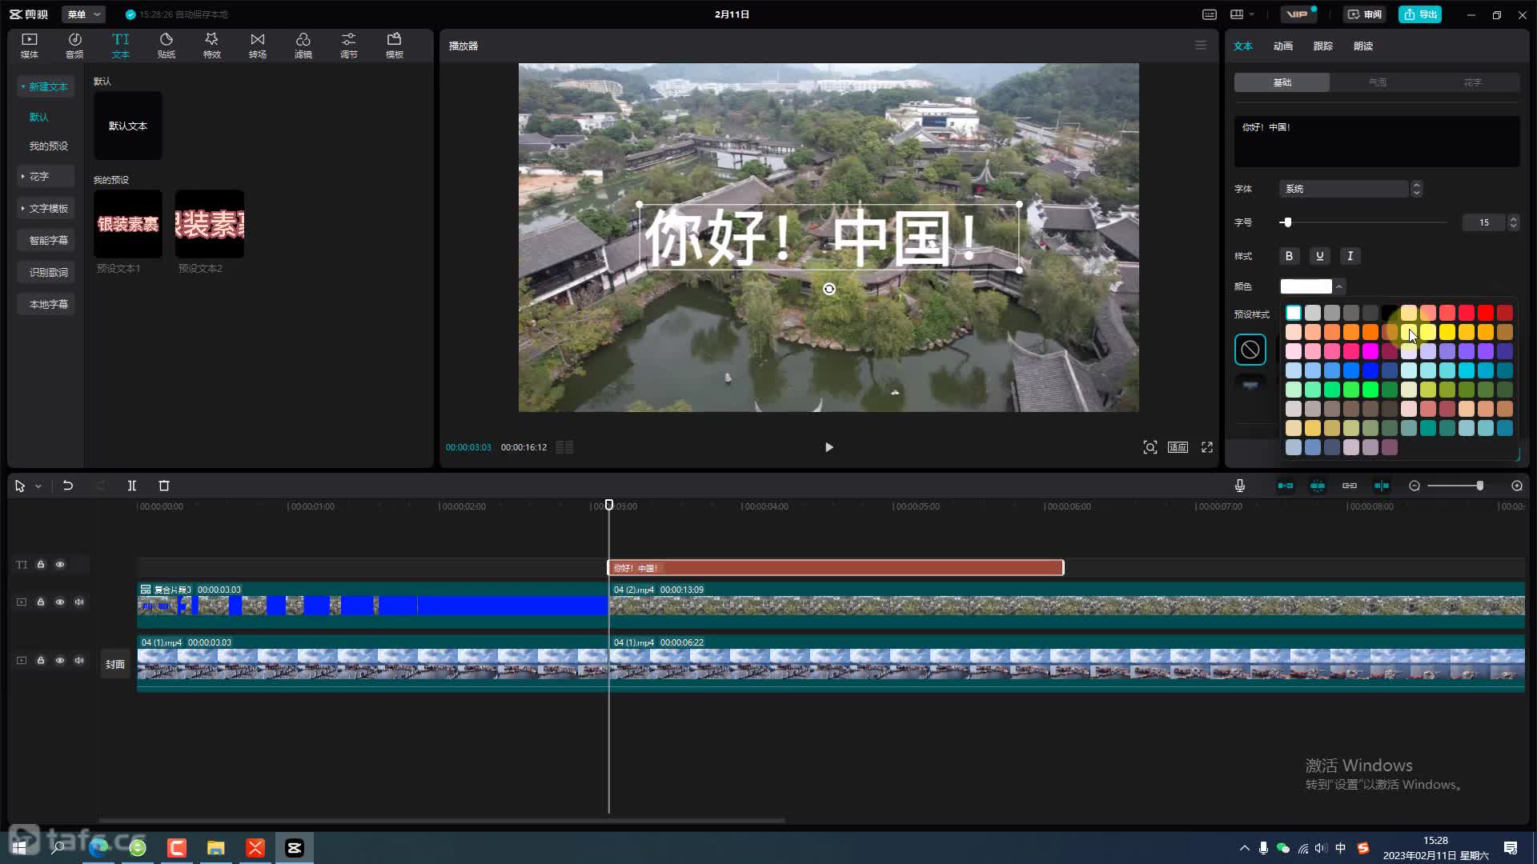Open the 媒体 media panel

[x=30, y=46]
